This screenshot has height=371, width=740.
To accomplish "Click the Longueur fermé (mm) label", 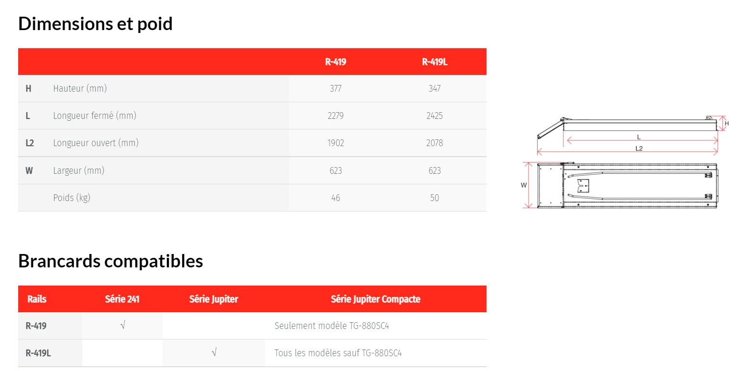I will tap(95, 116).
